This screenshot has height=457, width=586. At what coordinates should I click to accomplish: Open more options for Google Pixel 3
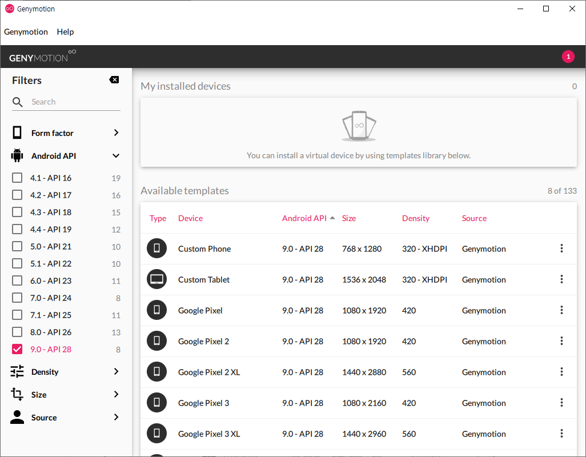561,402
